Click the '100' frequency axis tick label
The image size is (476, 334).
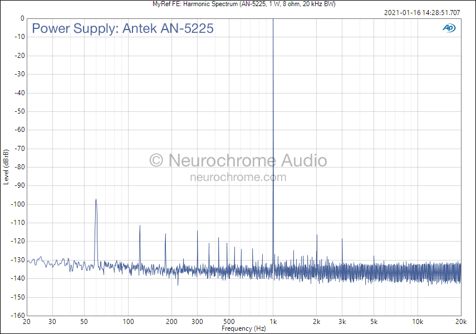click(128, 322)
